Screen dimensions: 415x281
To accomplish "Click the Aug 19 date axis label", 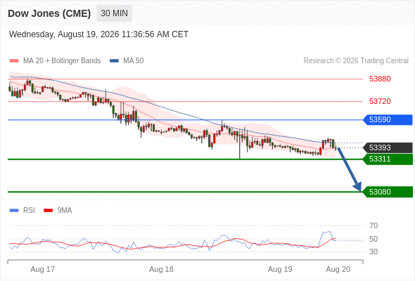I will coord(280,269).
